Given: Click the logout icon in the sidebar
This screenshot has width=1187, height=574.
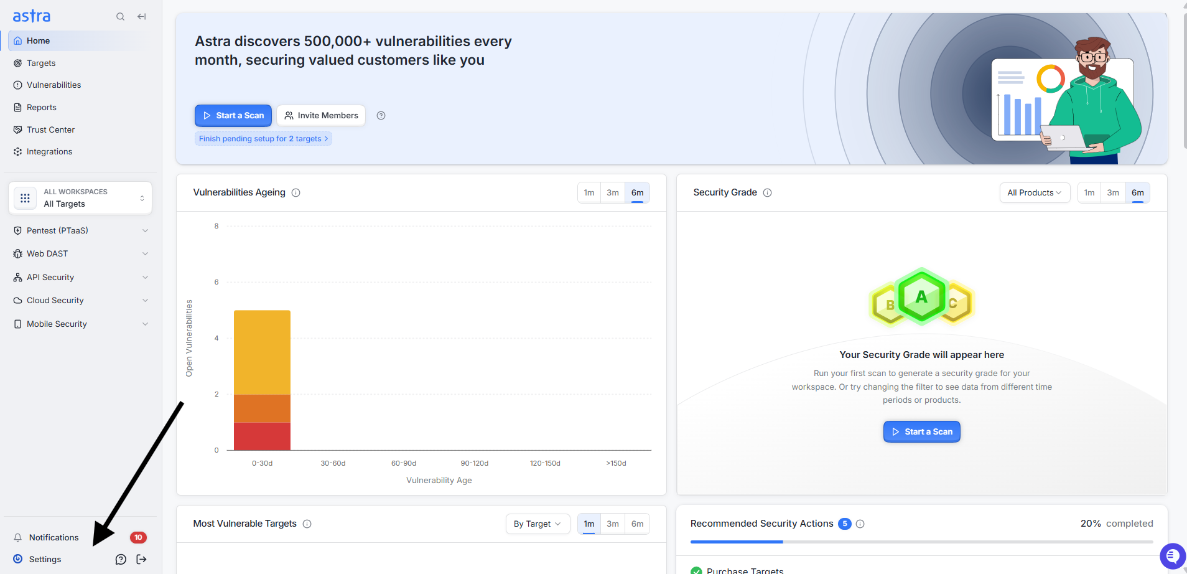Looking at the screenshot, I should point(142,560).
